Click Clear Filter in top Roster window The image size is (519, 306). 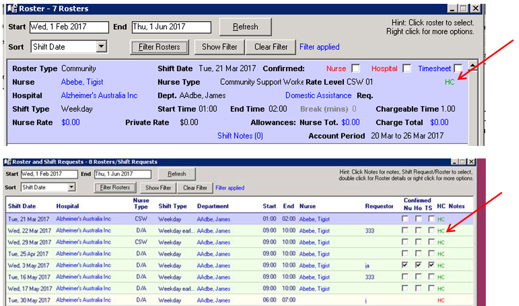[271, 47]
